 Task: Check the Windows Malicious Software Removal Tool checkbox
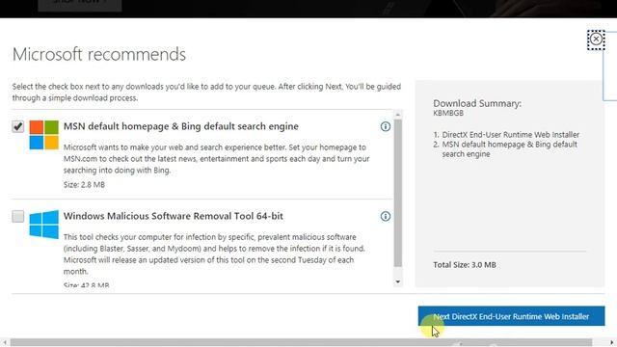coord(17,216)
